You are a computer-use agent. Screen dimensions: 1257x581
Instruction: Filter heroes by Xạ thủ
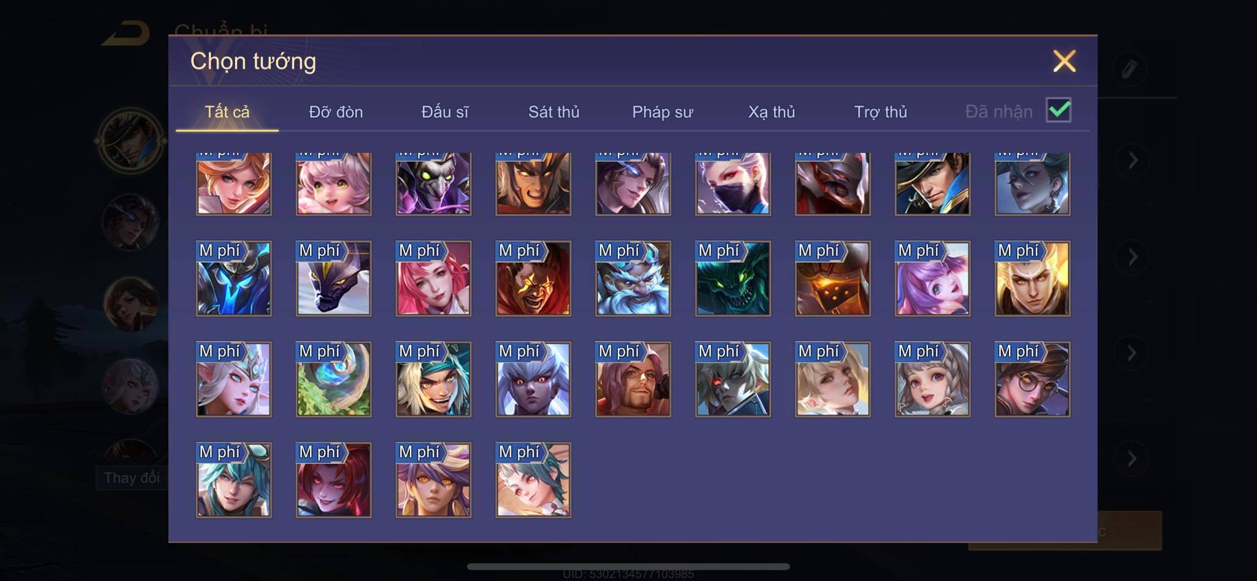772,112
